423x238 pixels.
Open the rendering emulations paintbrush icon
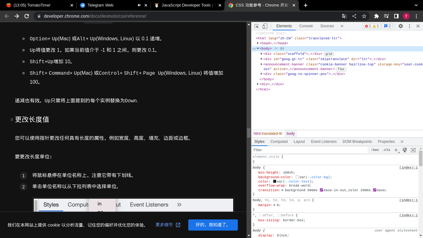[405, 150]
